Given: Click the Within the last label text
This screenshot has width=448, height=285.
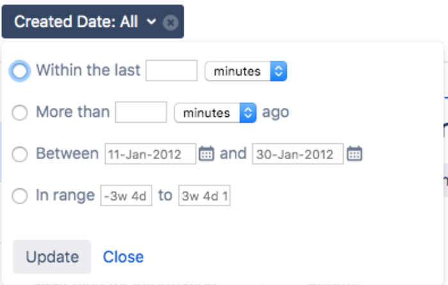Looking at the screenshot, I should (88, 70).
